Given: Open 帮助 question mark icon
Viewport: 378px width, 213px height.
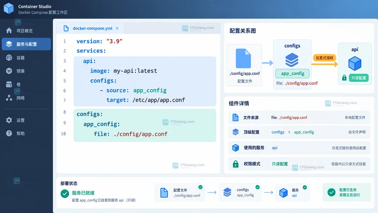Looking at the screenshot, I should (x=9, y=133).
